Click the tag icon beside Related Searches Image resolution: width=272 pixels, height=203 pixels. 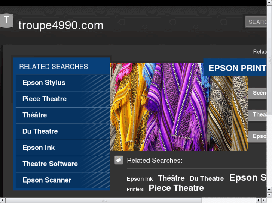pos(119,160)
